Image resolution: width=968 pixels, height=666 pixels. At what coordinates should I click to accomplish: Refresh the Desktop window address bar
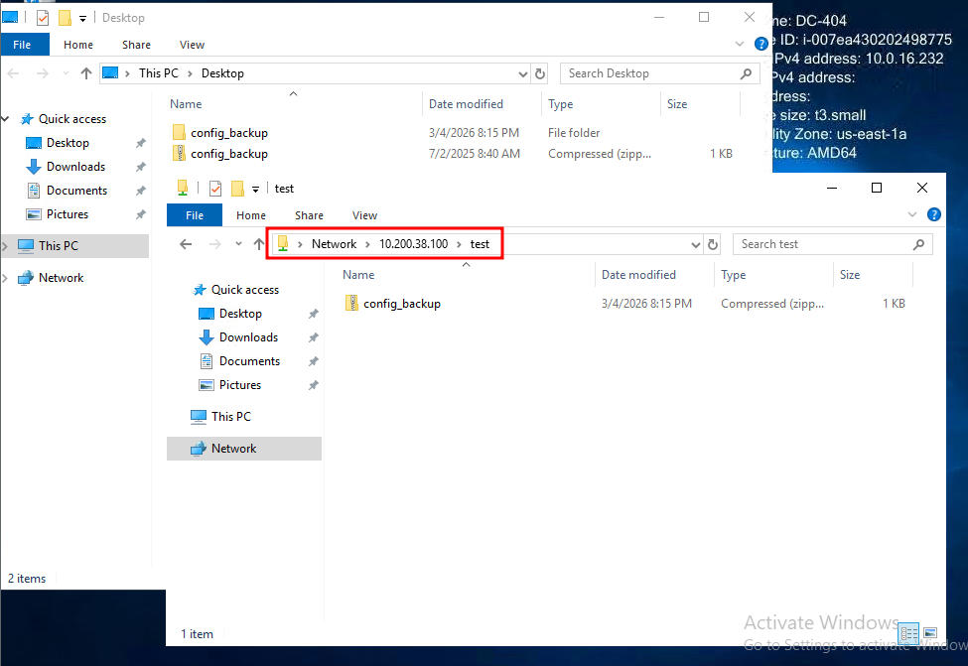click(x=540, y=73)
